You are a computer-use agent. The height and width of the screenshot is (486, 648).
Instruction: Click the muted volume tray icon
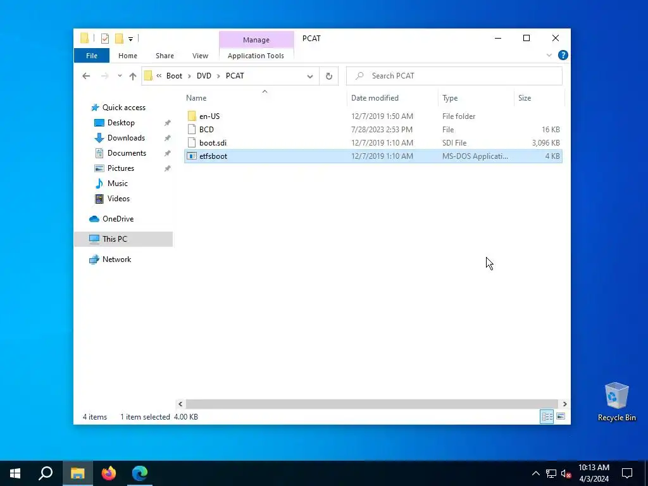coord(566,473)
